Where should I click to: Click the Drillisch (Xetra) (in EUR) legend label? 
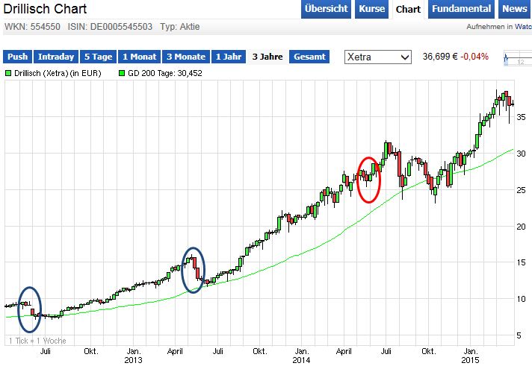point(58,73)
